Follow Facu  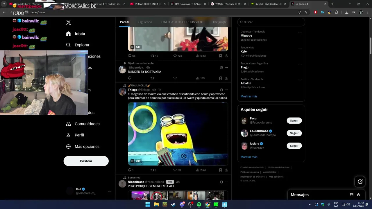pyautogui.click(x=294, y=120)
